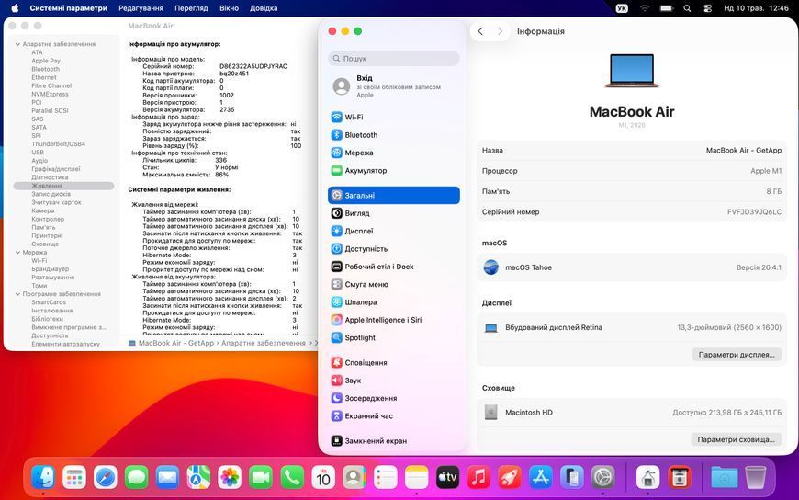
Task: Open green Phone app in Dock
Action: click(292, 478)
